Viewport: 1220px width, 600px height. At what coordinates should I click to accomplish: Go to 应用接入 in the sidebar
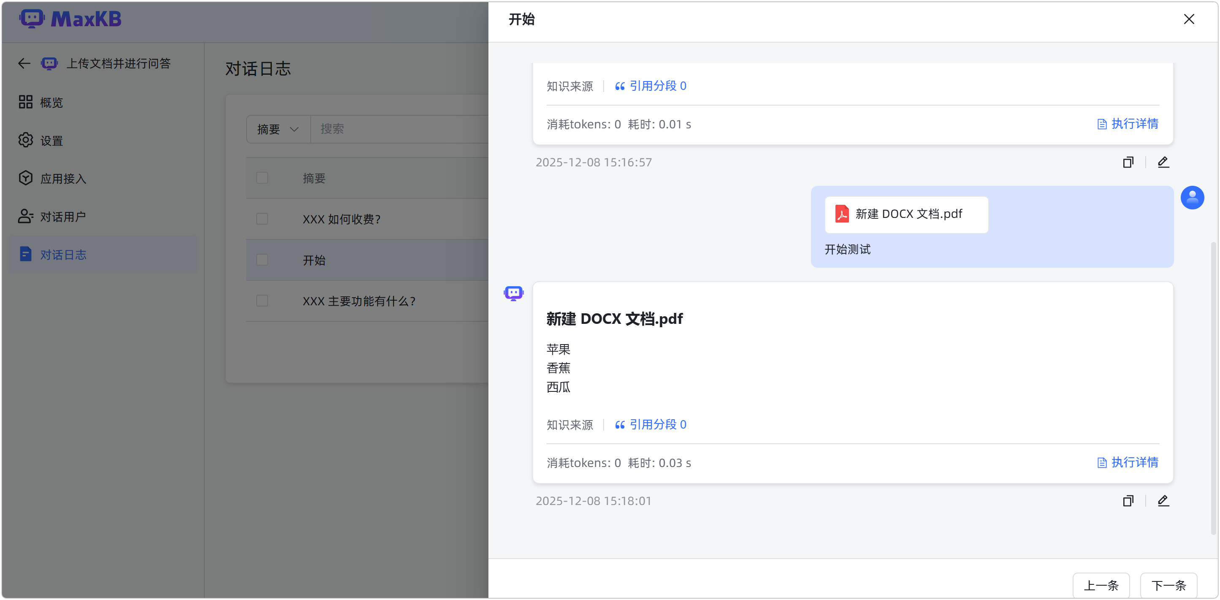tap(63, 179)
